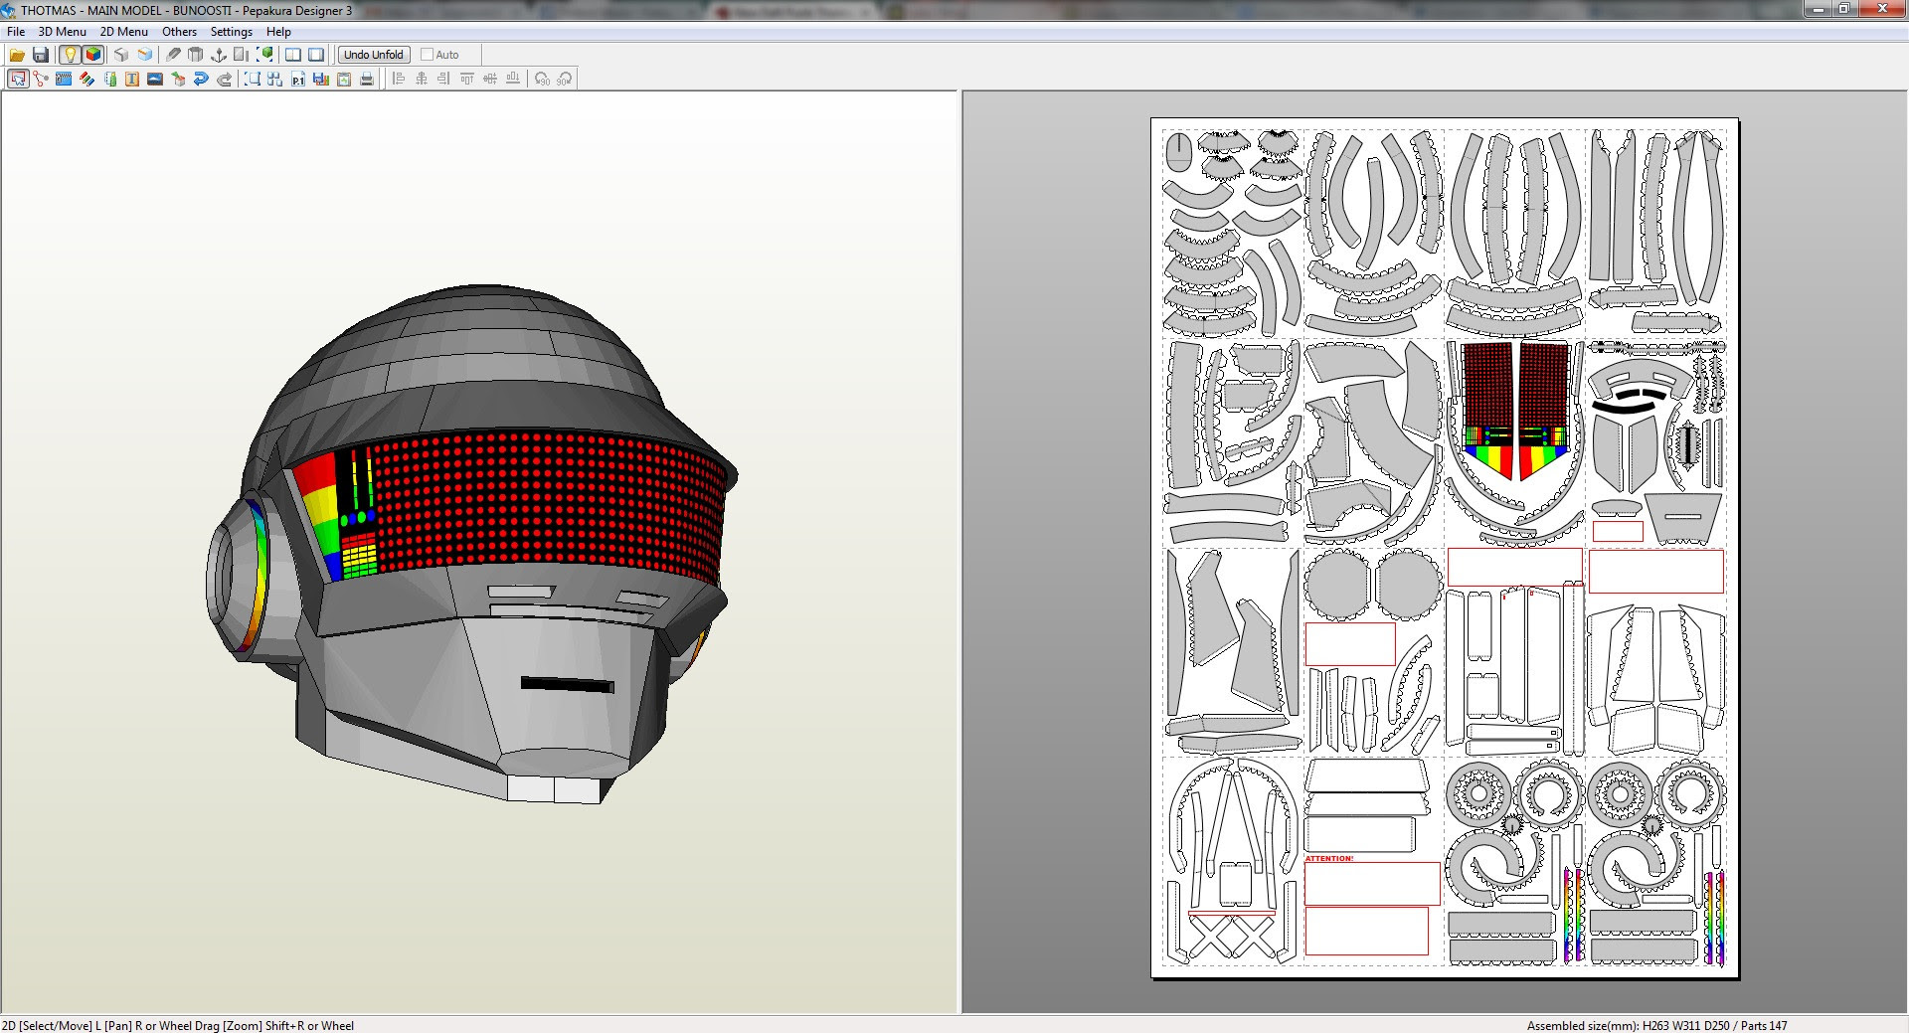
Task: Click the clipboard copy pattern icon
Action: (x=344, y=79)
